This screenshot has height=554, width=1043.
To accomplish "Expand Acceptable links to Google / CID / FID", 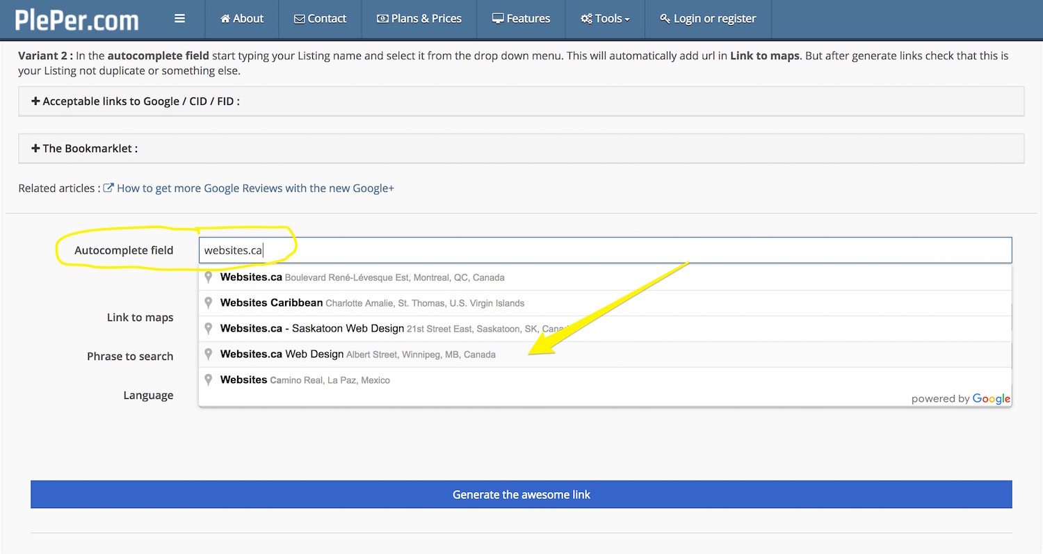I will tap(521, 101).
